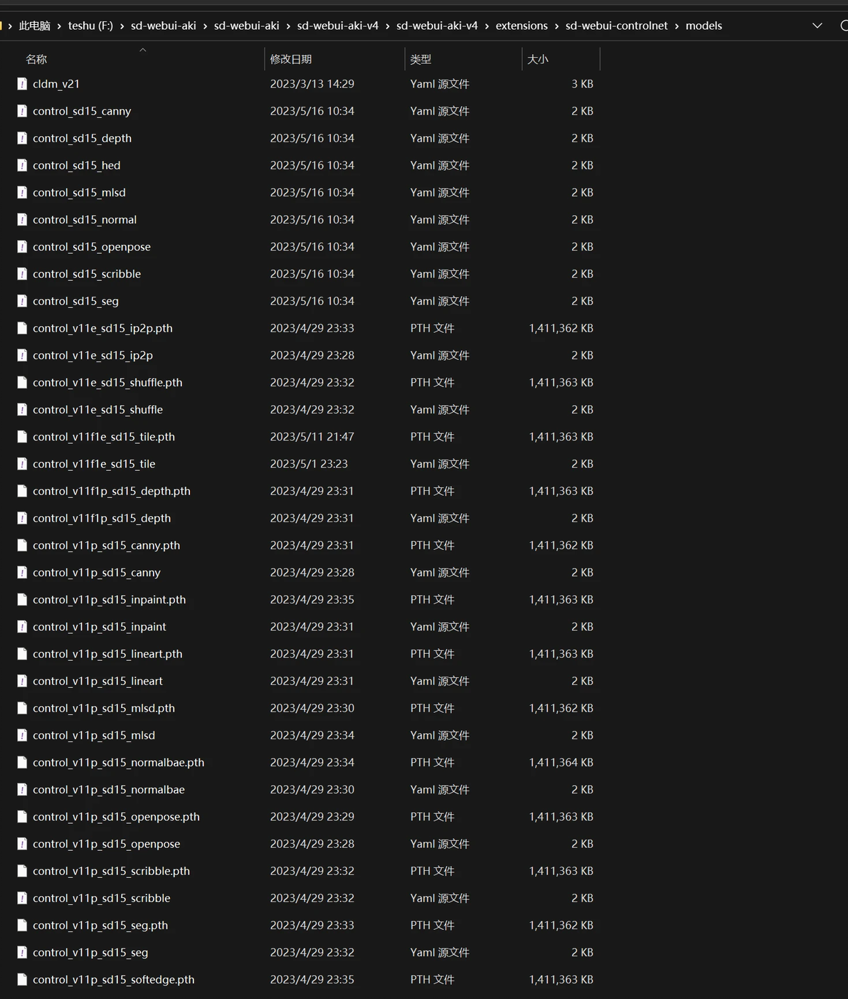
Task: Navigate to sd-webui-controlnet in the breadcrumb
Action: click(616, 26)
